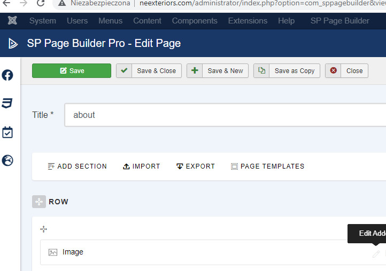This screenshot has width=386, height=271.
Task: Click ADD SECTION
Action: 78,166
